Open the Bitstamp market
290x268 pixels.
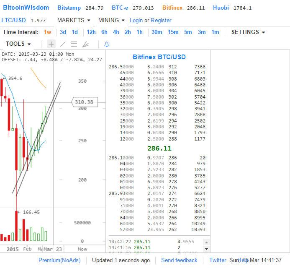[x=69, y=8]
